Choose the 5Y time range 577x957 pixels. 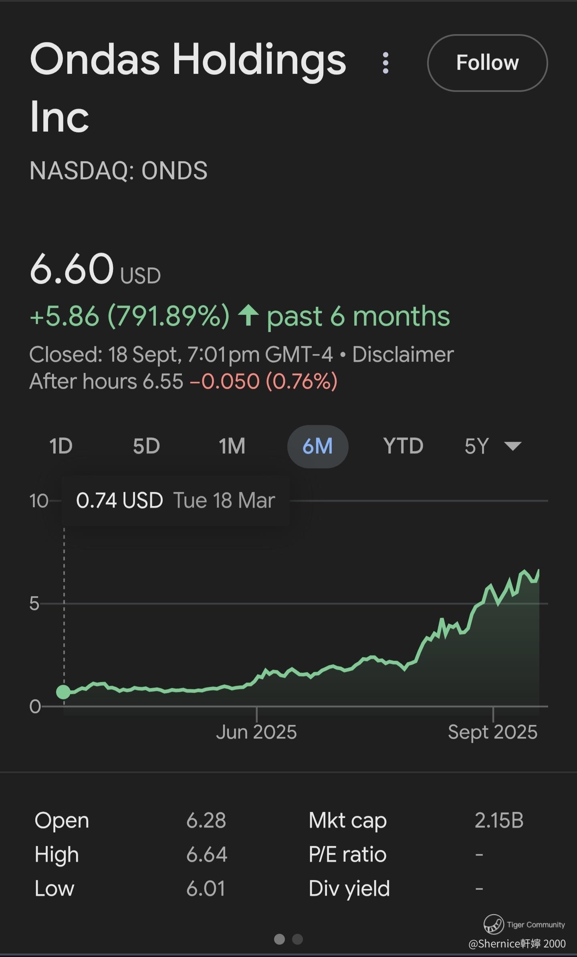(x=477, y=446)
